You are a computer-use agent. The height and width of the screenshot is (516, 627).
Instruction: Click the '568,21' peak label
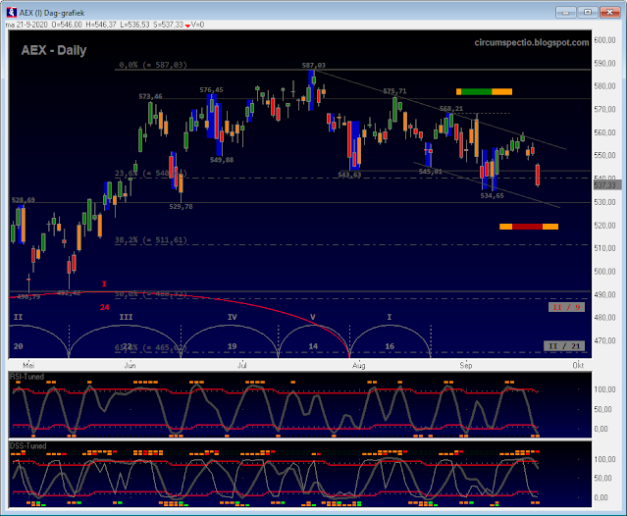[x=451, y=108]
